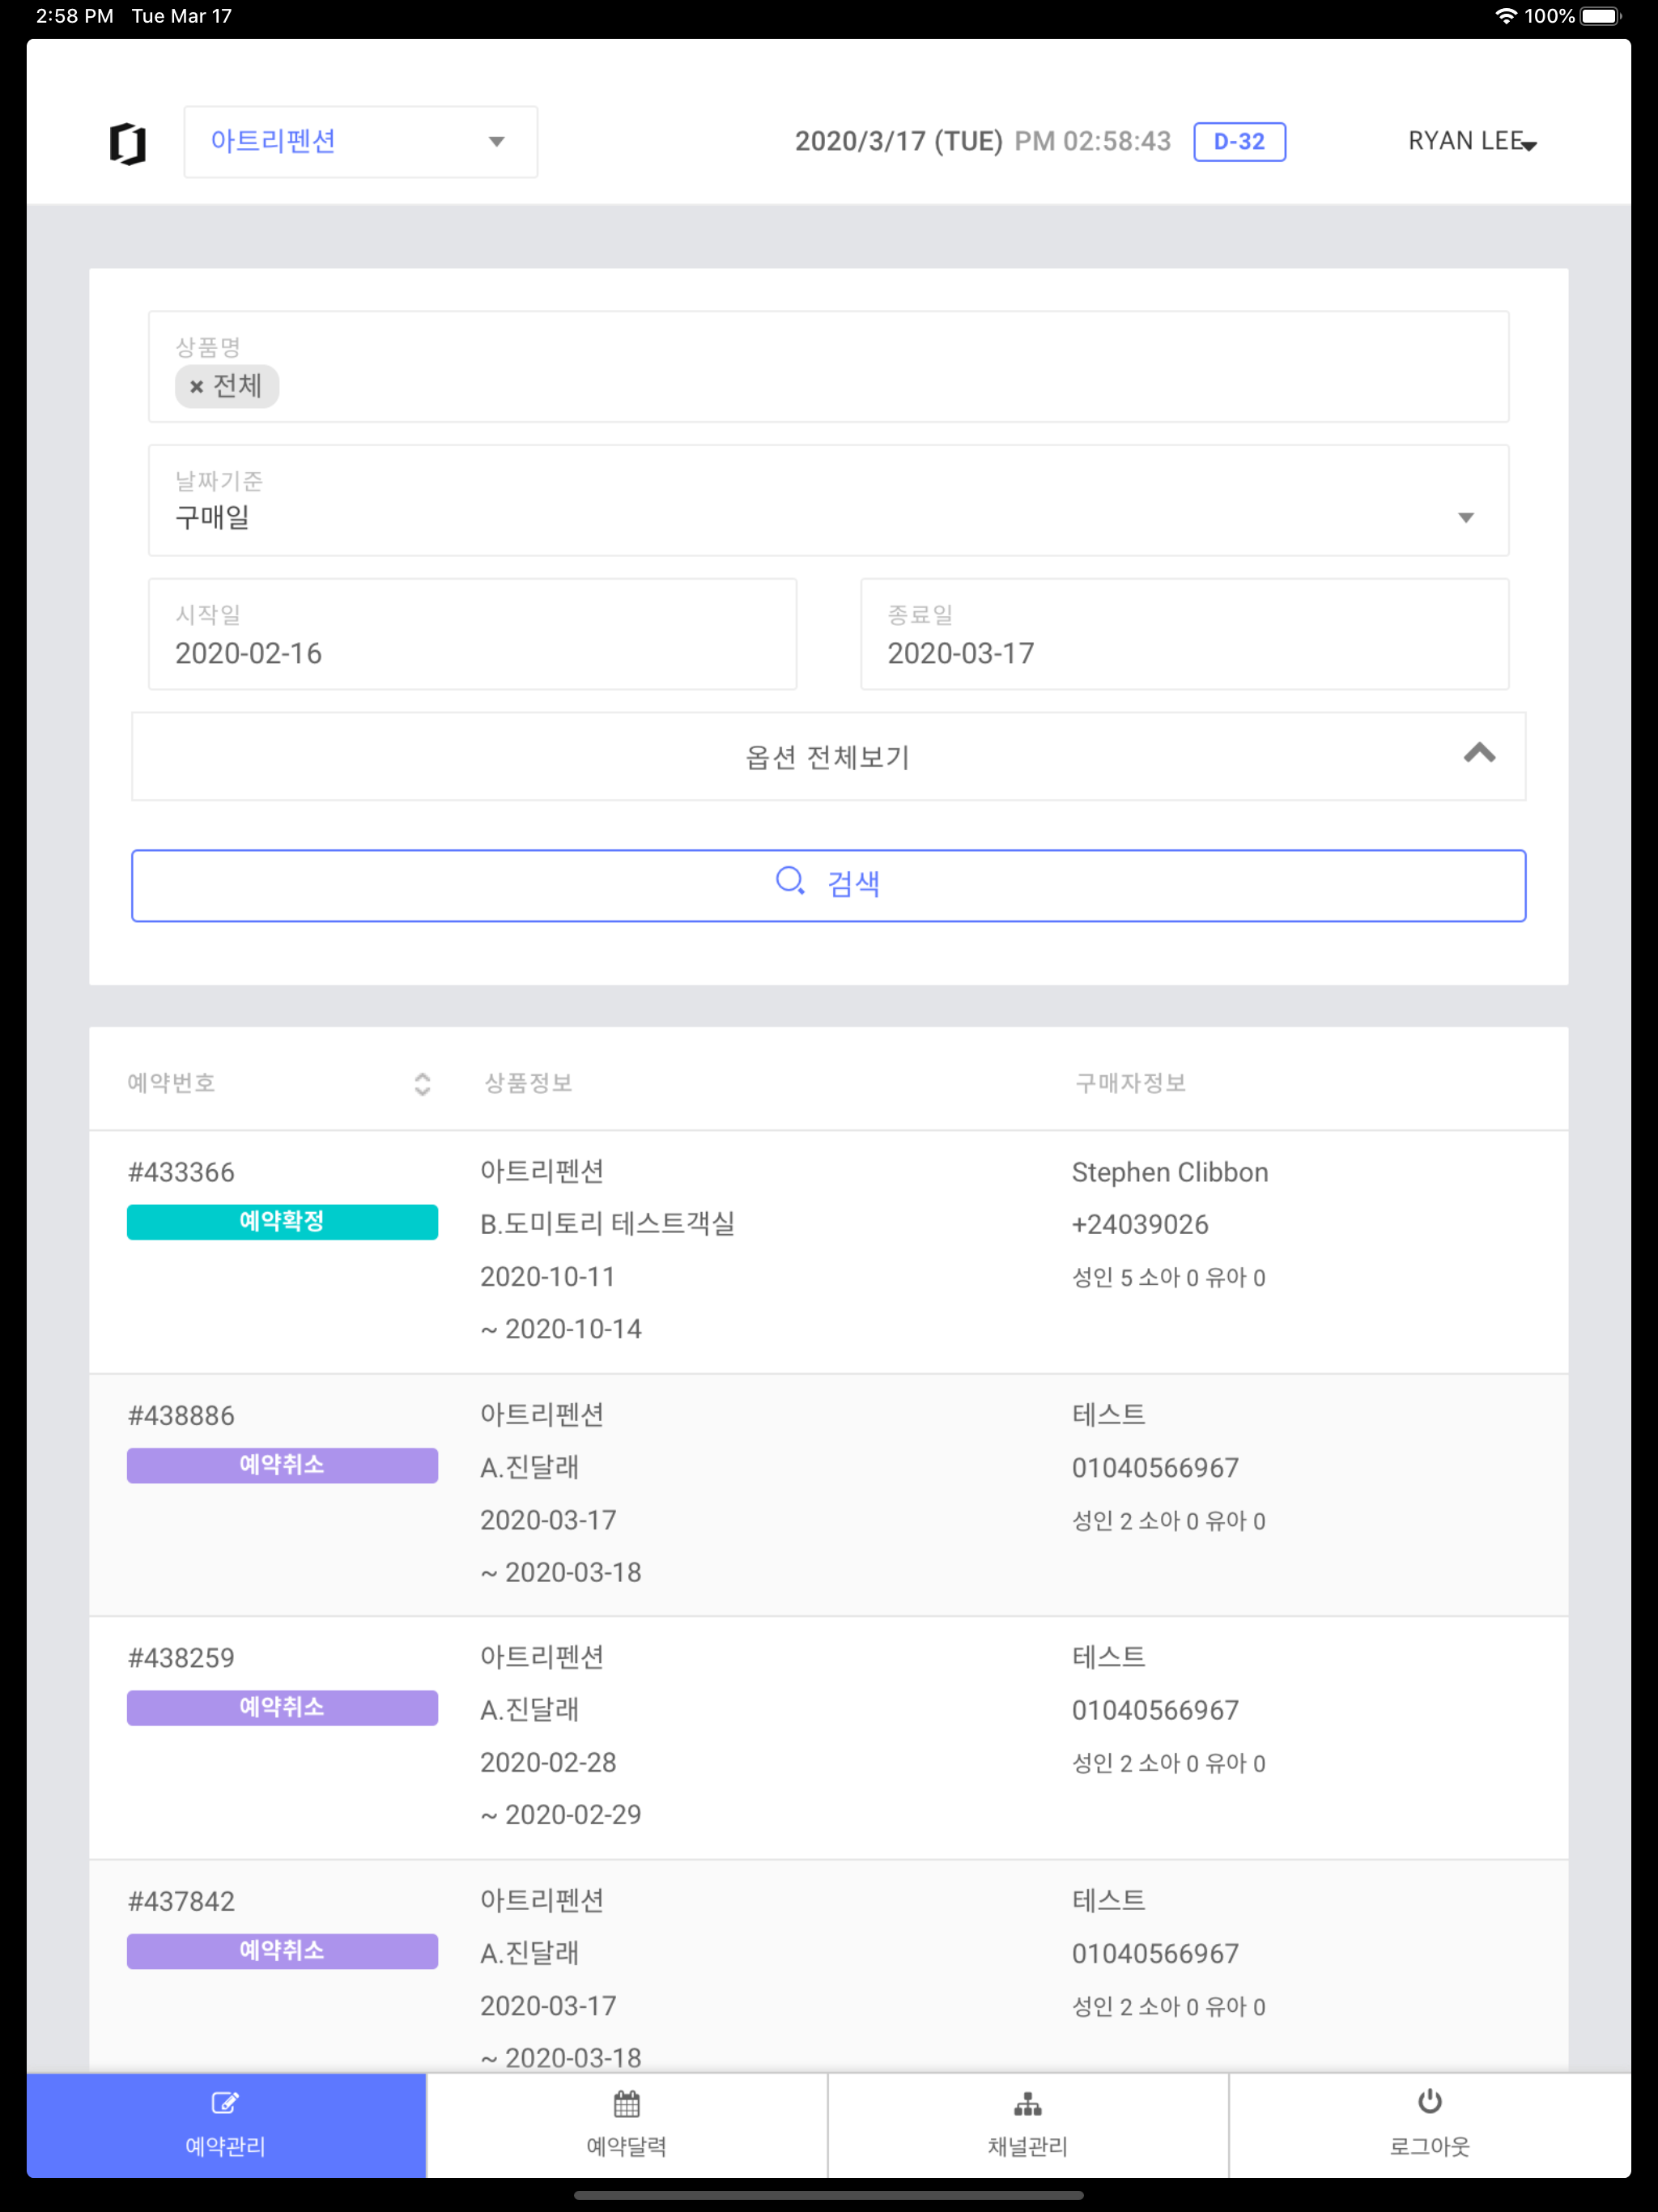The image size is (1658, 2212).
Task: Click the 상품명 input field
Action: click(x=828, y=367)
